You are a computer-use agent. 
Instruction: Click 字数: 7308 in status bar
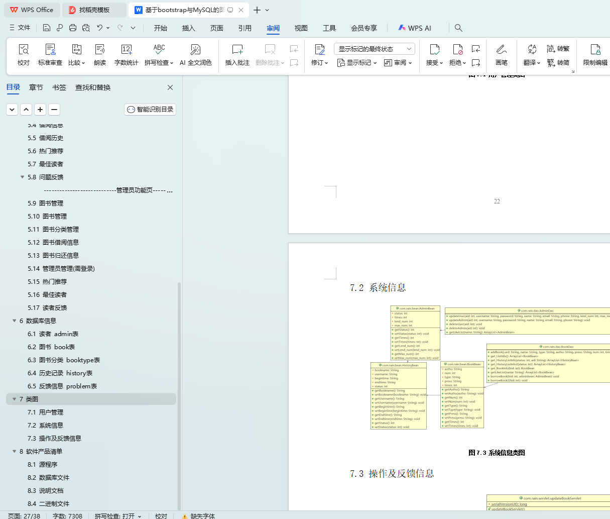tap(67, 515)
